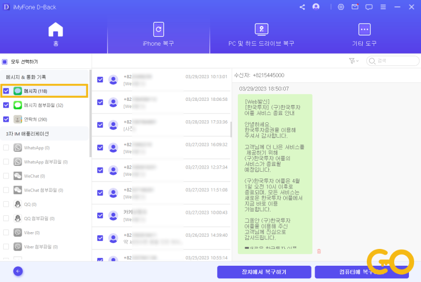This screenshot has width=421, height=282.
Task: Click contact avatar for 03/27/2023 10:00:43 message
Action: [x=113, y=215]
